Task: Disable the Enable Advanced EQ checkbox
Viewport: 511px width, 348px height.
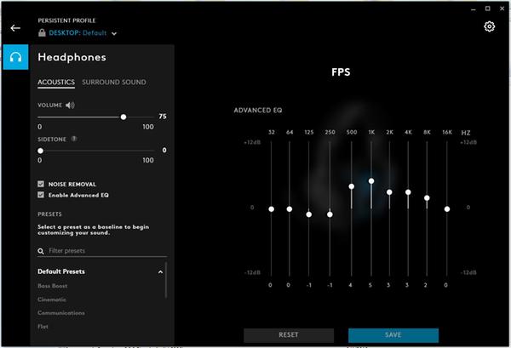Action: 41,195
